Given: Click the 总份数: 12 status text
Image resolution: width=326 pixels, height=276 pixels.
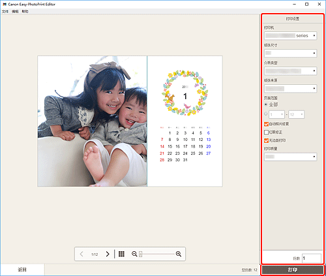Looking at the screenshot, I should tap(249, 270).
